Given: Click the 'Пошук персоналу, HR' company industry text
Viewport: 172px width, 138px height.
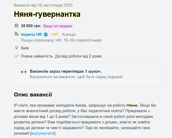Looking at the screenshot, I should click(41, 40).
